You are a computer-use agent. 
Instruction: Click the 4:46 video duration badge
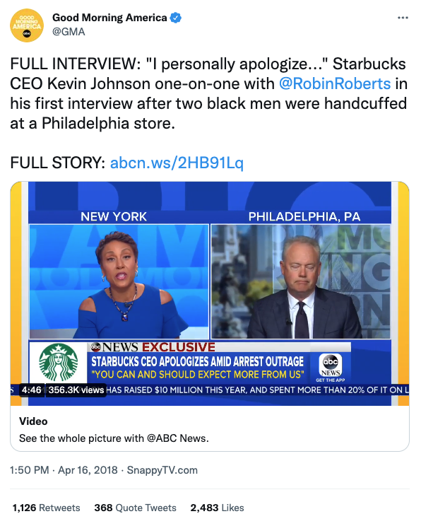(x=32, y=390)
